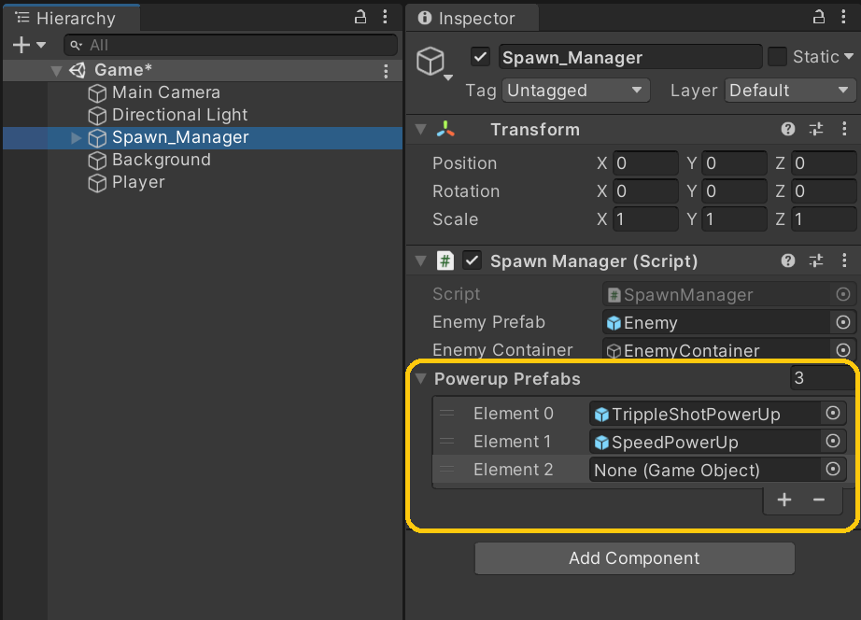The image size is (861, 620).
Task: Open the Transform component presets icon
Action: pyautogui.click(x=815, y=129)
